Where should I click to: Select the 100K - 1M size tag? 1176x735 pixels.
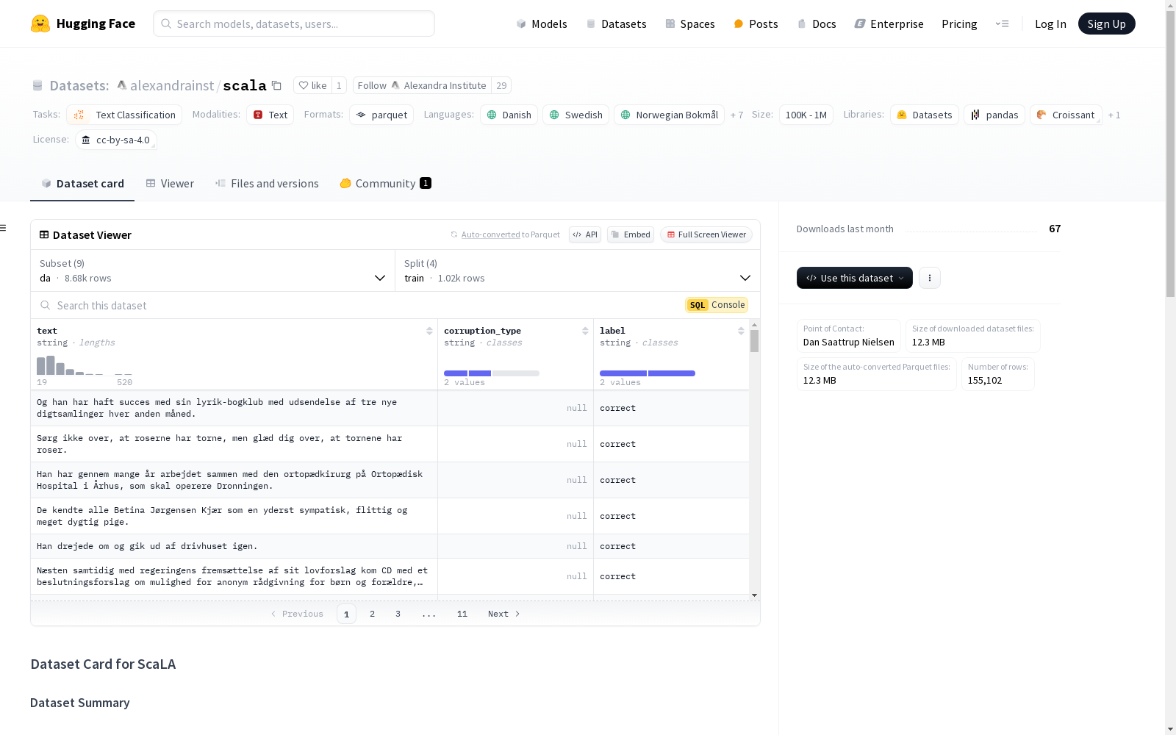(806, 115)
